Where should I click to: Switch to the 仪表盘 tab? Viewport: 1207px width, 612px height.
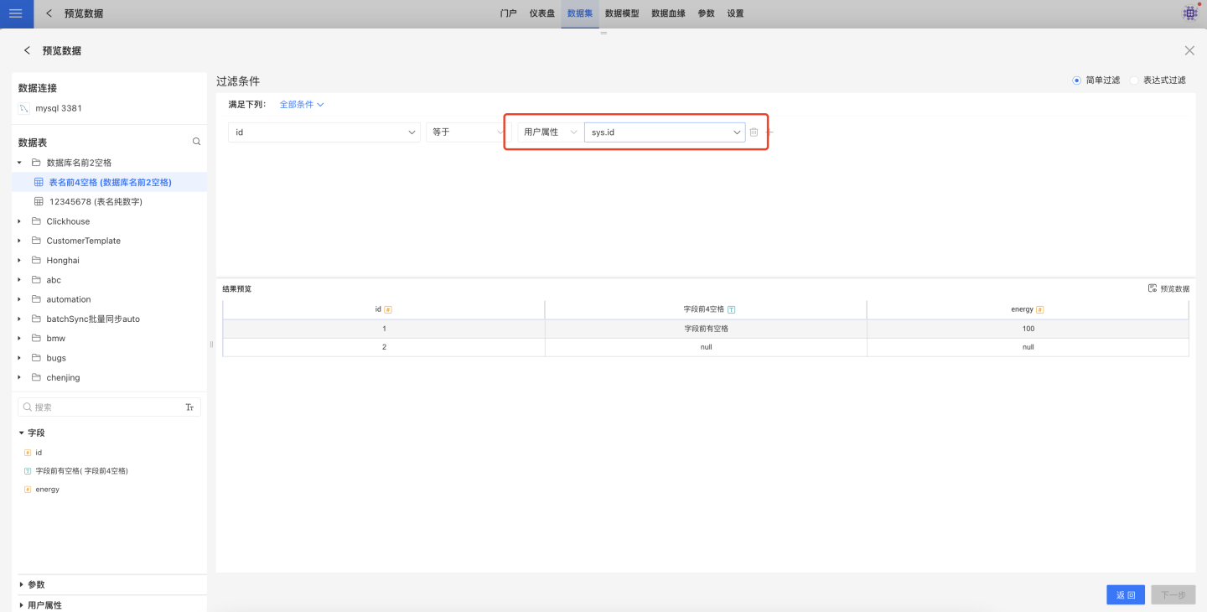[541, 13]
